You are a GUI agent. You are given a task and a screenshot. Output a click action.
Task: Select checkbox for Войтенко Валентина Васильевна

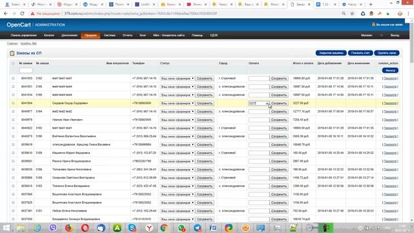coord(13,136)
